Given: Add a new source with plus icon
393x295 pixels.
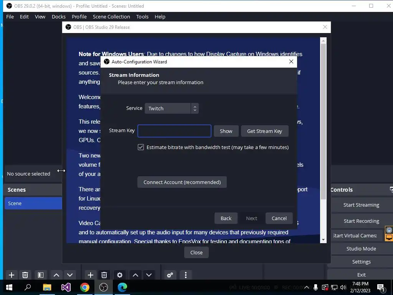Looking at the screenshot, I should 91,275.
